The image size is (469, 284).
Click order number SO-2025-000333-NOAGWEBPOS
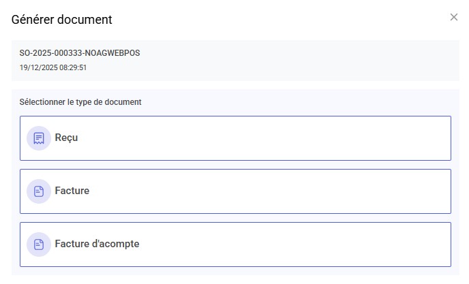pos(80,53)
